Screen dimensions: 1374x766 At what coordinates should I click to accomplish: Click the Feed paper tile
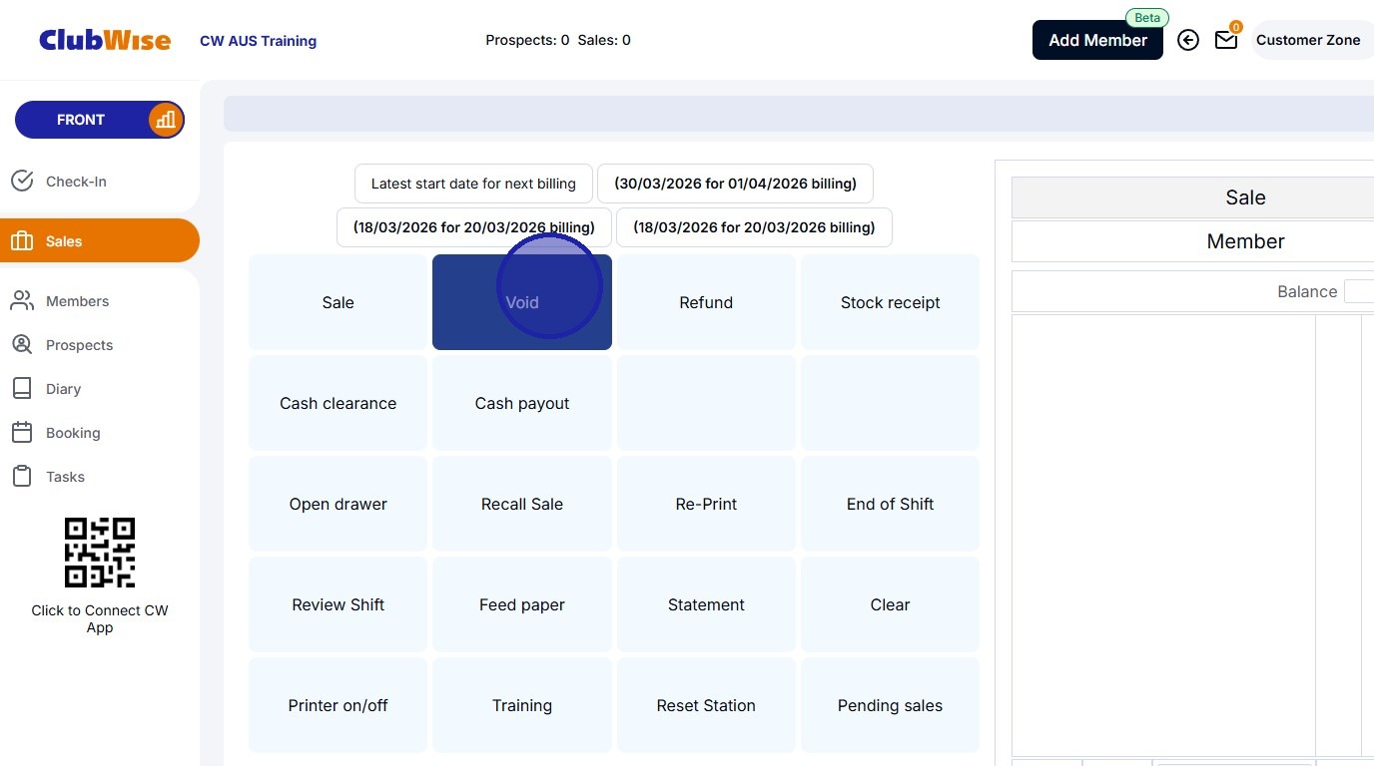[522, 604]
